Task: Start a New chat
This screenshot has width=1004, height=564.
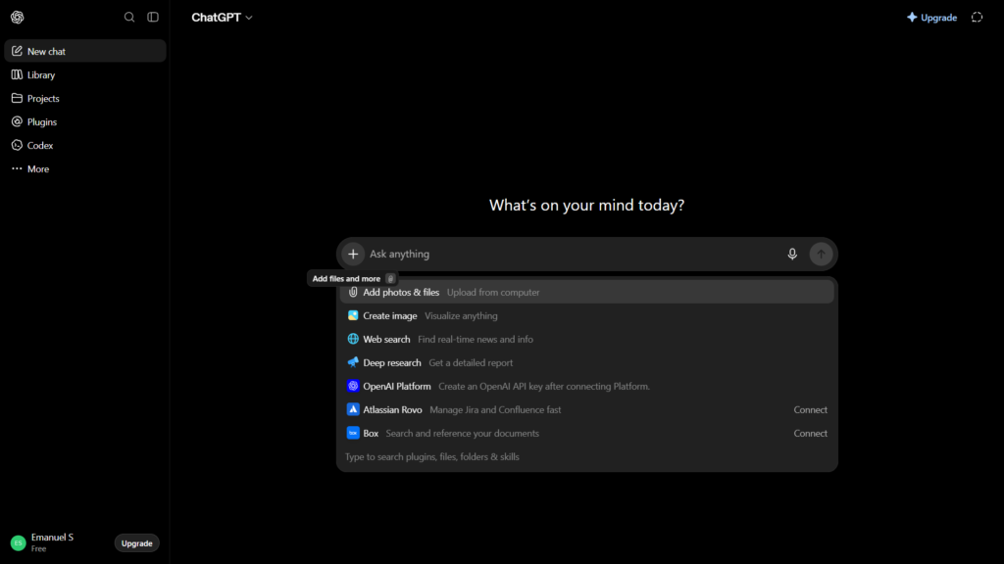Action: tap(85, 51)
